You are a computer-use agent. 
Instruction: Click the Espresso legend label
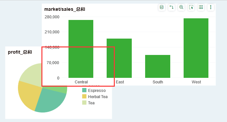pyautogui.click(x=97, y=91)
